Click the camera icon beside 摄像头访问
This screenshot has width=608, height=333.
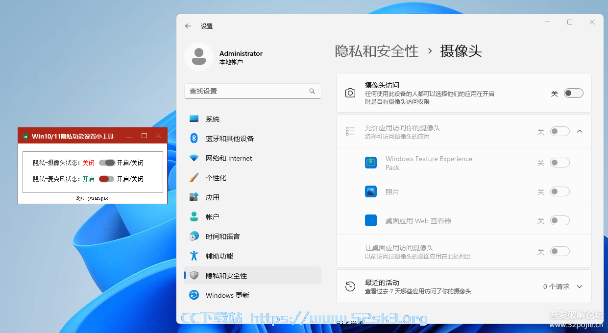[x=350, y=93]
